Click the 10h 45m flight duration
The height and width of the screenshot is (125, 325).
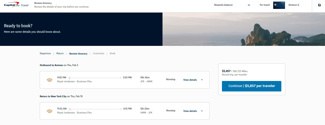pos(145,78)
